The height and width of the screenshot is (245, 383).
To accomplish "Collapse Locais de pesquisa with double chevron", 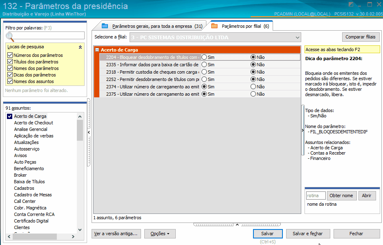I will tap(80, 47).
